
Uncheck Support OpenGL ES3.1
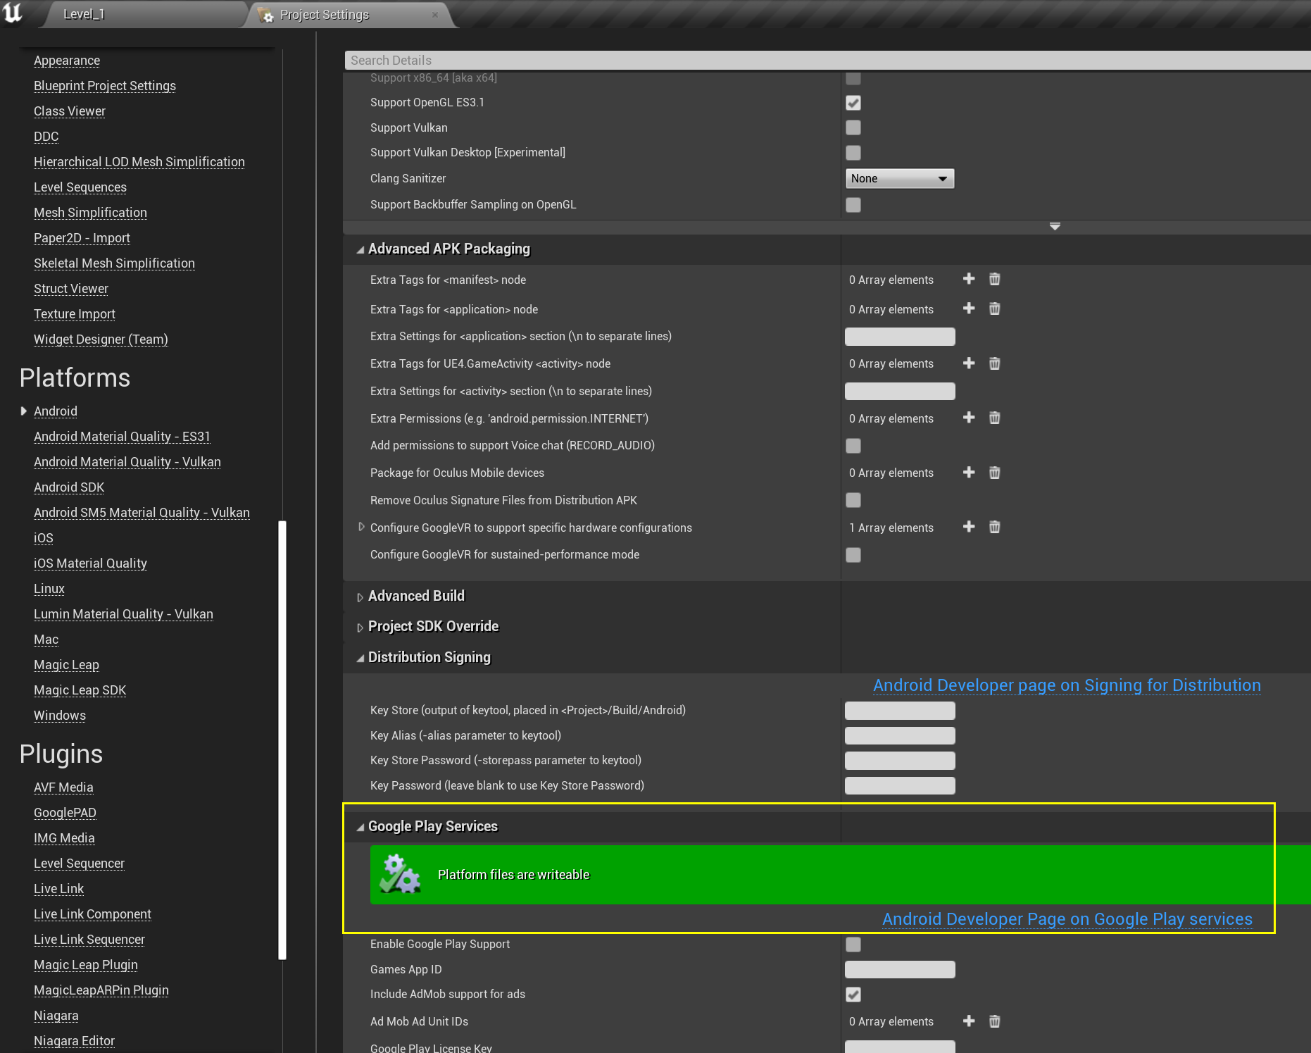coord(853,103)
